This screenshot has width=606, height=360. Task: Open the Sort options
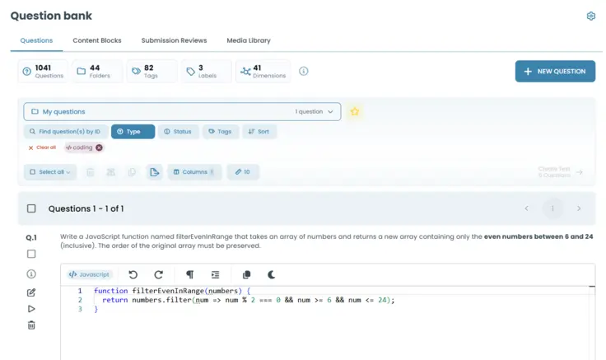coord(259,132)
